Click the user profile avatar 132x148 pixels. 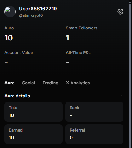tap(10, 12)
